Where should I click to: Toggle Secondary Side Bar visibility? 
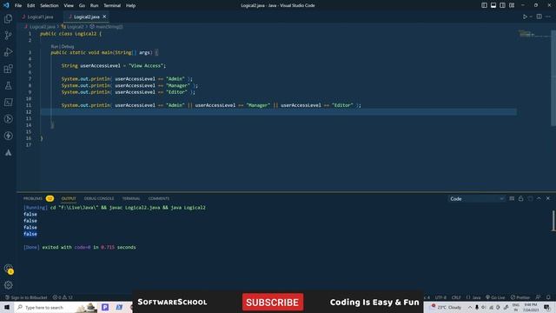(502, 5)
